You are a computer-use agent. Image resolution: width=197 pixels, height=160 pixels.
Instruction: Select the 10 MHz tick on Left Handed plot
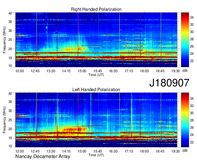tap(10, 146)
